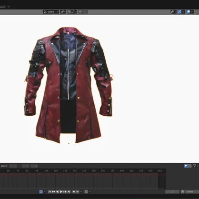Jump to the next keyframe
Screen dimensions: 199x199
click(65, 192)
